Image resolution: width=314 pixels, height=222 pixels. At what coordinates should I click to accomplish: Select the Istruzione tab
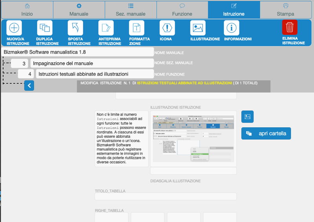234,10
